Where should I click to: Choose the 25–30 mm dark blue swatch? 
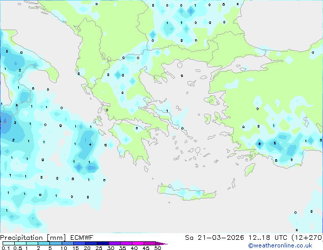tap(102, 243)
